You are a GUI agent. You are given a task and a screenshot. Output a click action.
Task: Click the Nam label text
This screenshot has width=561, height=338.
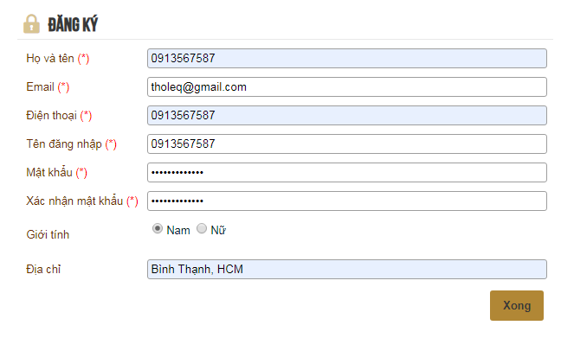(178, 230)
